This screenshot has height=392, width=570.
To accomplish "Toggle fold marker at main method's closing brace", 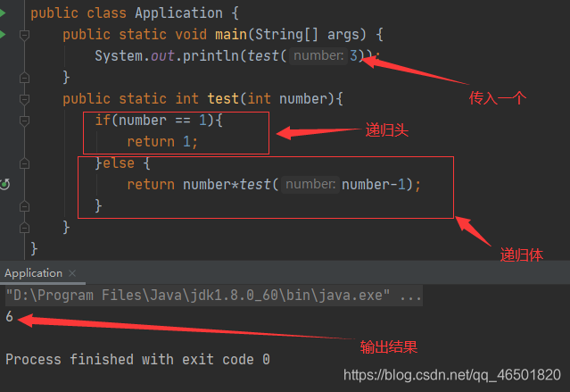I will [x=24, y=78].
